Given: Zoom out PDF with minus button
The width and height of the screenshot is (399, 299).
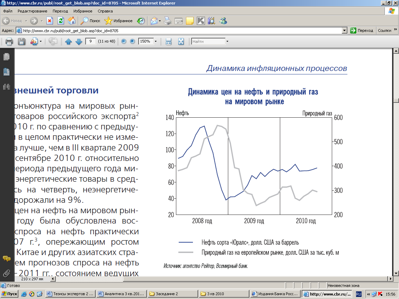Looking at the screenshot, I should pyautogui.click(x=124, y=41).
